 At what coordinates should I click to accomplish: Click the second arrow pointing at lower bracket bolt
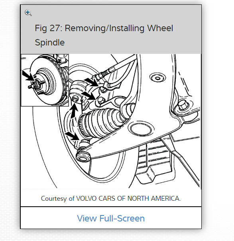88,96
